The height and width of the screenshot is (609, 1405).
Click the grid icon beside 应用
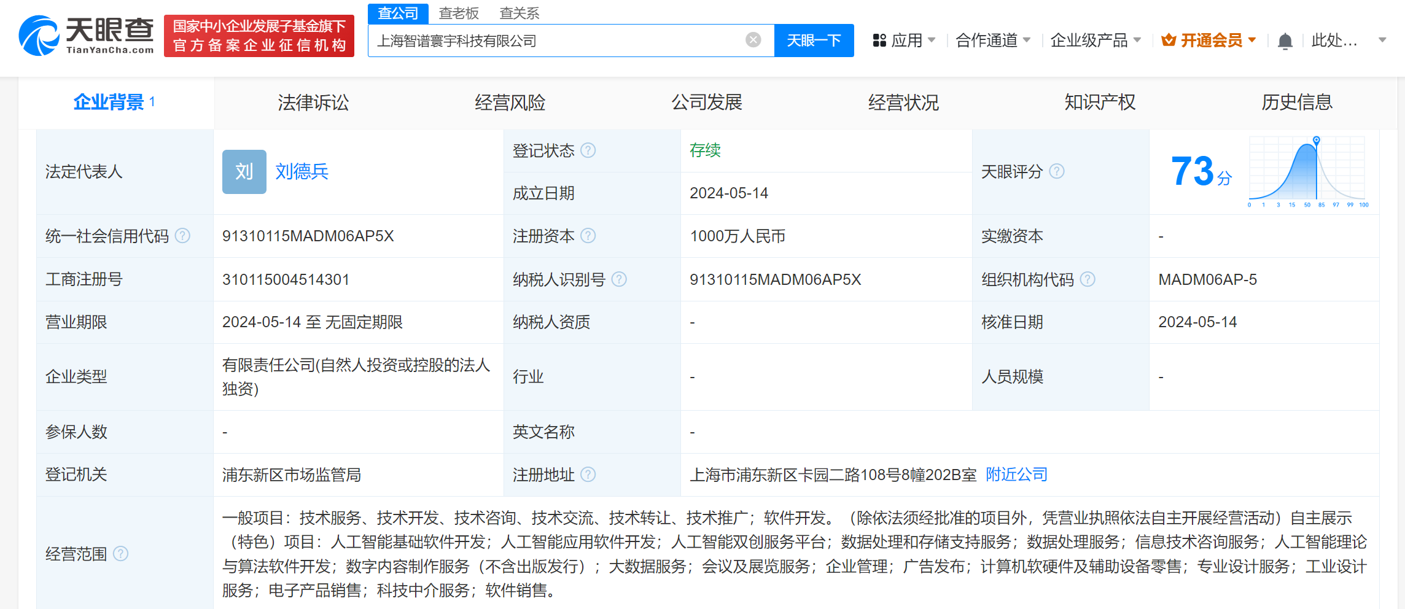tap(879, 40)
